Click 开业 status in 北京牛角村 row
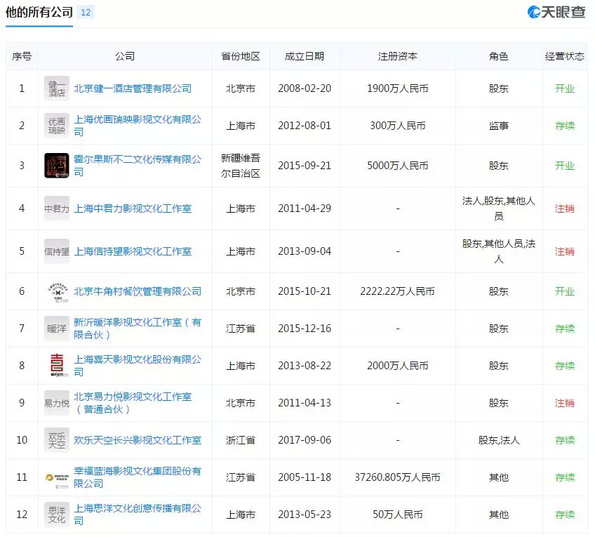 coord(565,291)
